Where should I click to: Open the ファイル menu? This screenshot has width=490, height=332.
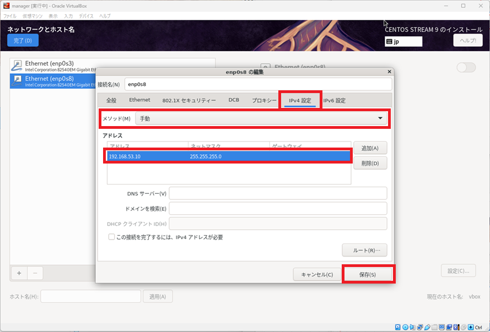10,16
